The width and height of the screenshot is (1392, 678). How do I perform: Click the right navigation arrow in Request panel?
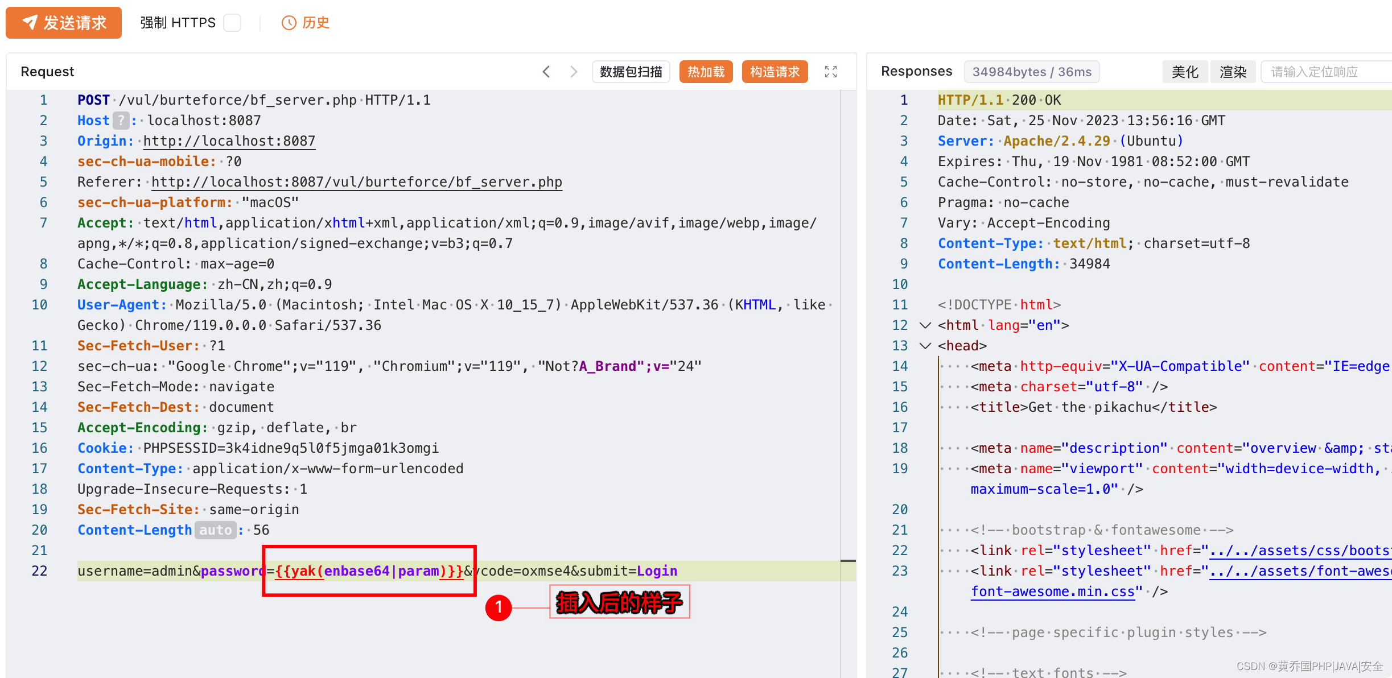click(x=576, y=71)
